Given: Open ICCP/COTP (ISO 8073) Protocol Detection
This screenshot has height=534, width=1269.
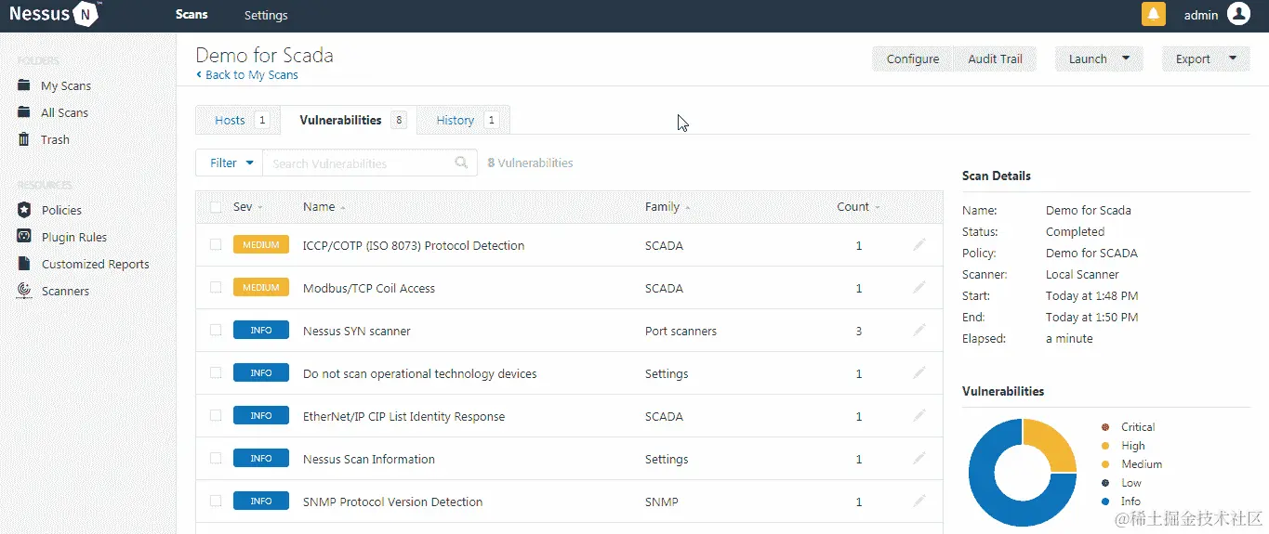Looking at the screenshot, I should tap(414, 245).
